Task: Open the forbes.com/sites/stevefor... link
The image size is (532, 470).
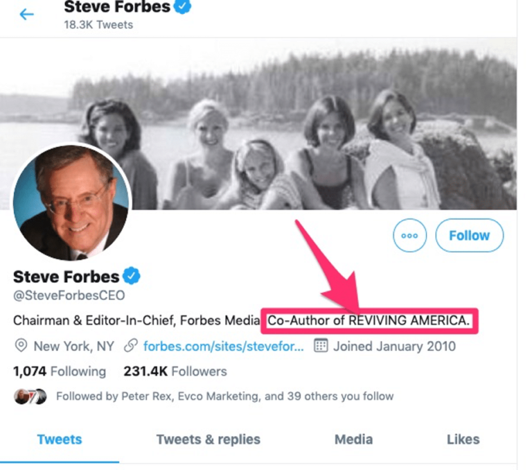Action: coord(223,345)
